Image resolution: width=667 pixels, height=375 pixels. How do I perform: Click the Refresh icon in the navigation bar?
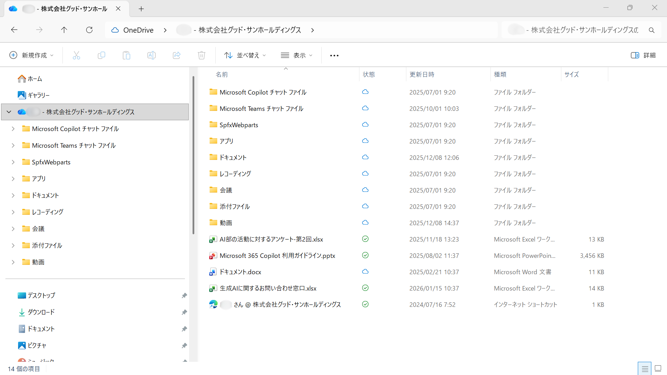pyautogui.click(x=89, y=30)
